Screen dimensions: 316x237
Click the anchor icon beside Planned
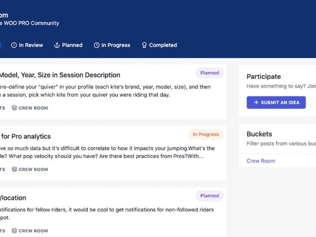point(57,45)
